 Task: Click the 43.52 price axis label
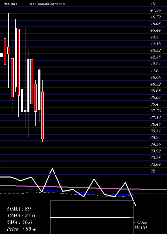(x=155, y=50)
